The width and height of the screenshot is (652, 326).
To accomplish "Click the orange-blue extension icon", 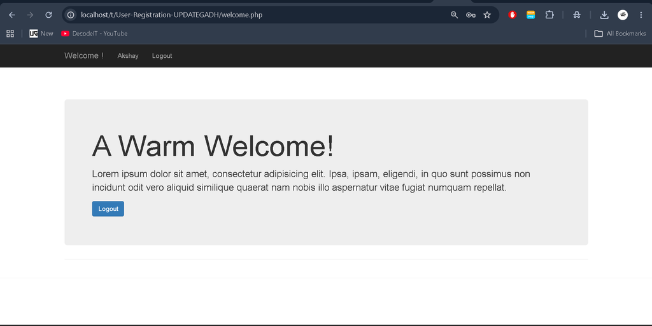I will [x=530, y=15].
